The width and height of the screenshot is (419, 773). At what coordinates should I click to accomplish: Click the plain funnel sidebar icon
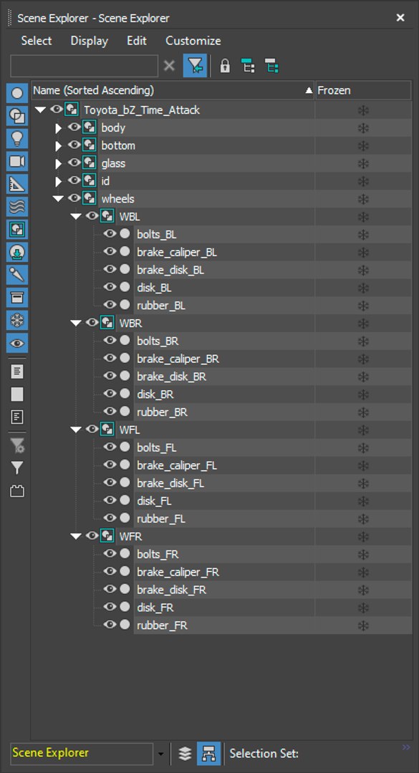tap(17, 468)
